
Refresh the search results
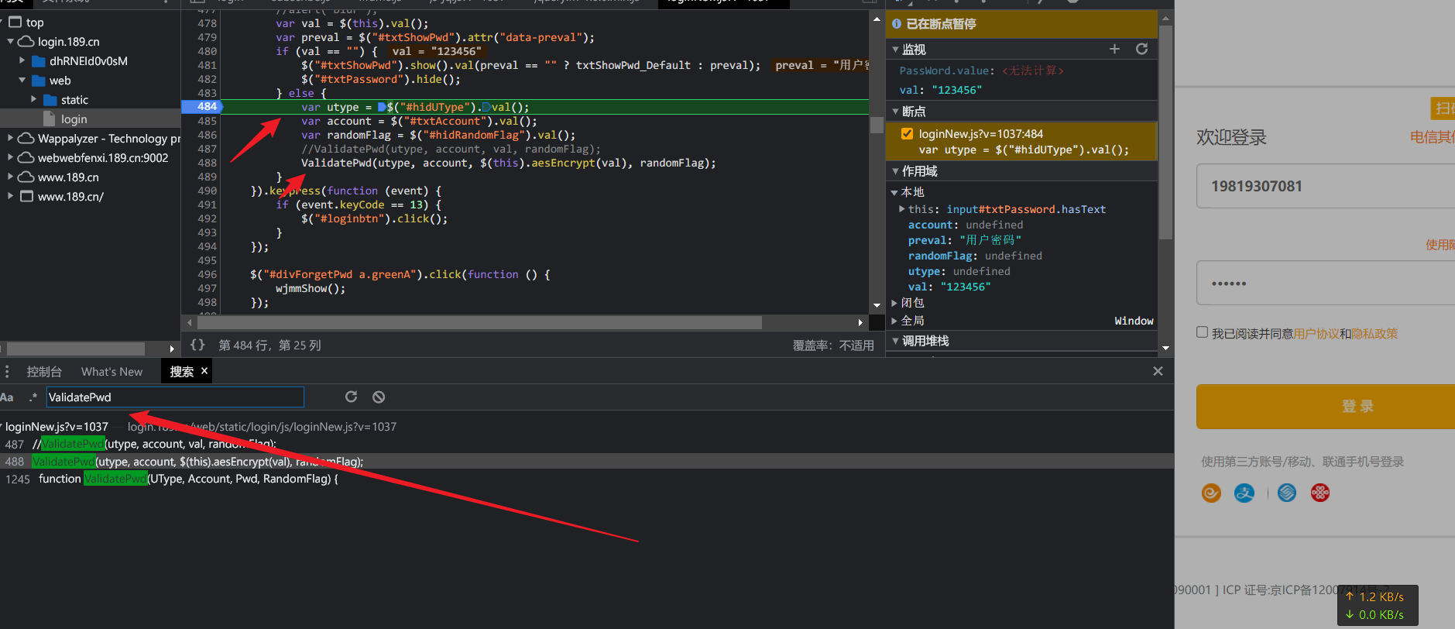[351, 397]
